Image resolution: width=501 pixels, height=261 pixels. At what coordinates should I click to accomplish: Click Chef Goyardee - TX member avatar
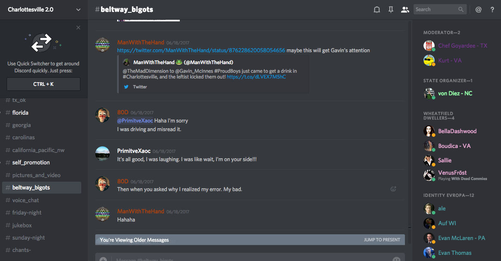pos(429,46)
